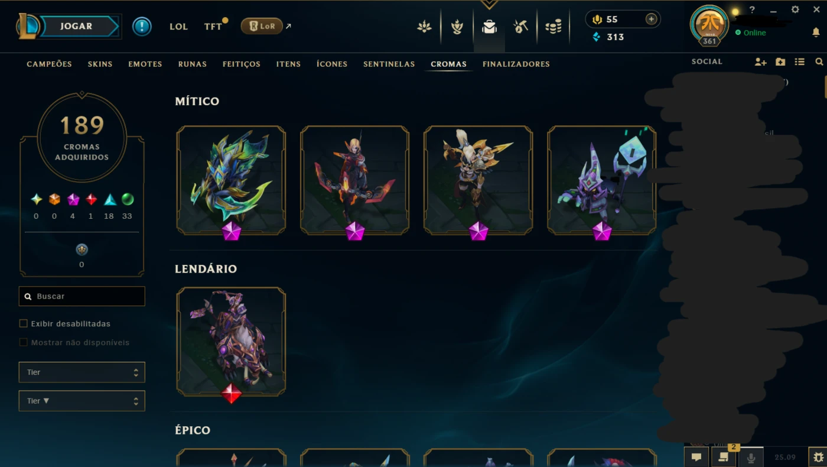The image size is (827, 467).
Task: Toggle Mostrar não disponíveis checkbox
Action: [x=24, y=342]
